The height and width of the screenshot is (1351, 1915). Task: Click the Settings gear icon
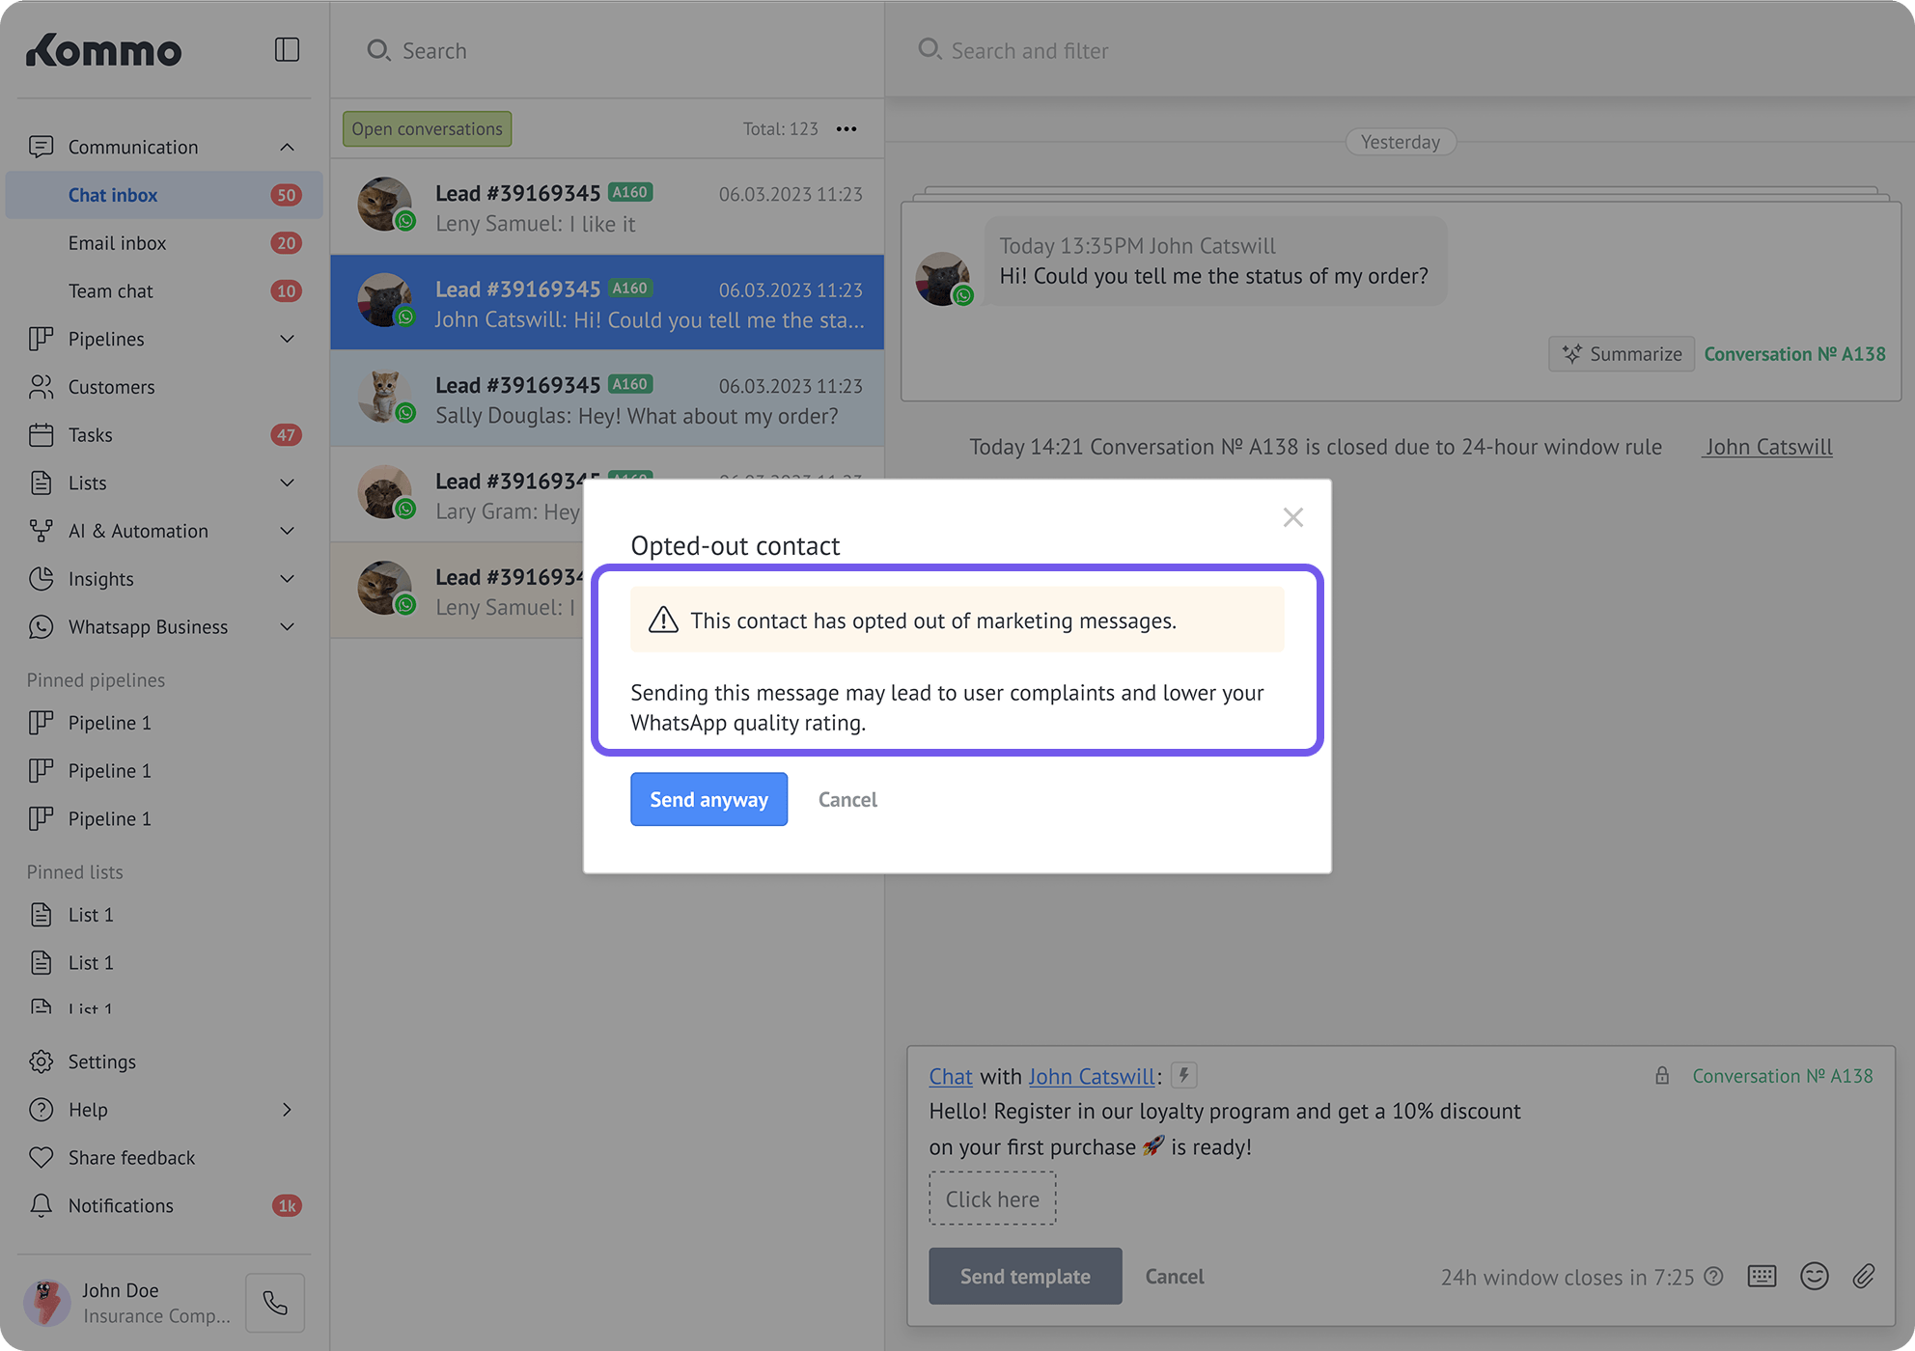[41, 1061]
